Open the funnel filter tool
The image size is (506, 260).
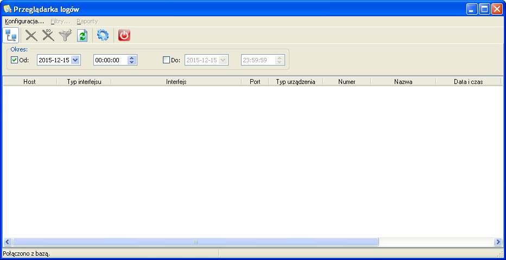click(66, 35)
